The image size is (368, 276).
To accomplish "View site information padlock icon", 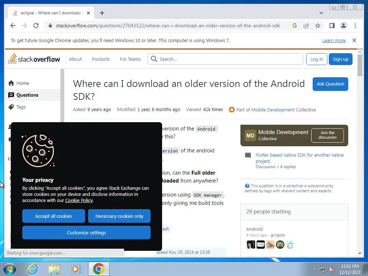I will pyautogui.click(x=50, y=26).
